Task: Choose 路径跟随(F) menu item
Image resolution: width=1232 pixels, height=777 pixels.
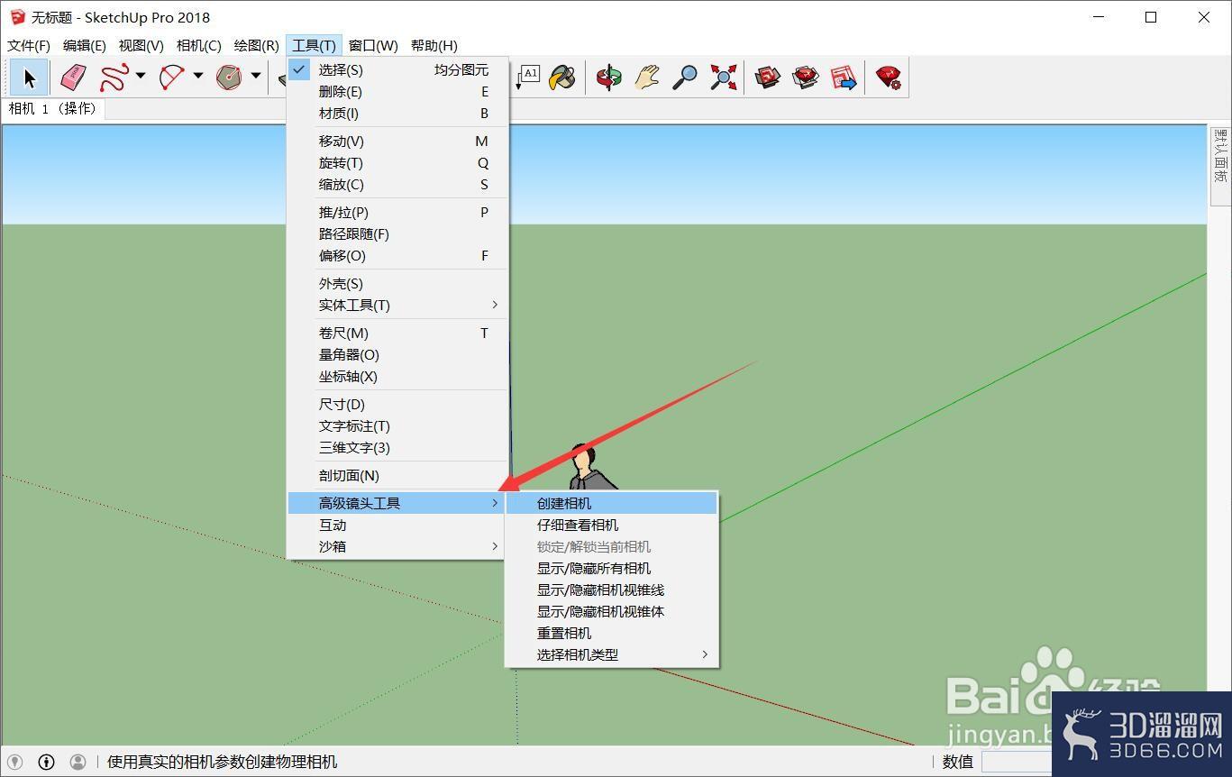Action: 397,233
